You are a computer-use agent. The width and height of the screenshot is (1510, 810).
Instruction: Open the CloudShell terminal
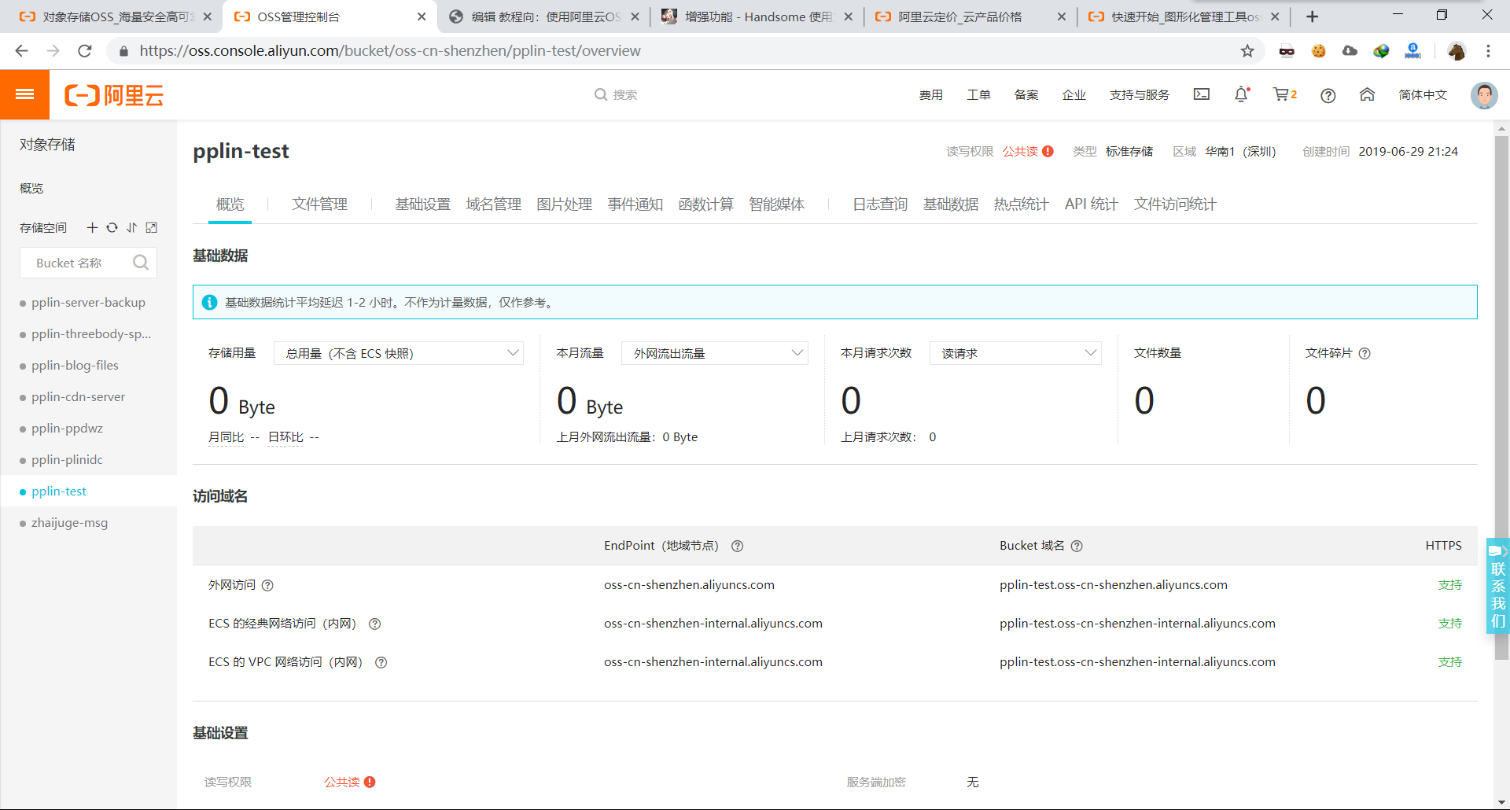[x=1201, y=94]
